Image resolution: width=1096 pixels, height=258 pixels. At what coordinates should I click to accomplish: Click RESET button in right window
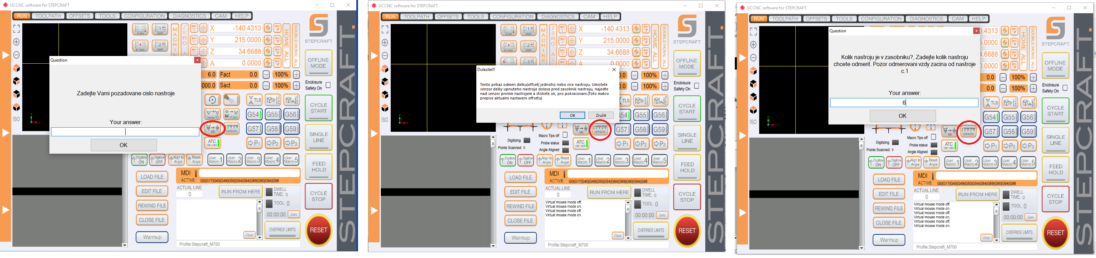pyautogui.click(x=1056, y=233)
